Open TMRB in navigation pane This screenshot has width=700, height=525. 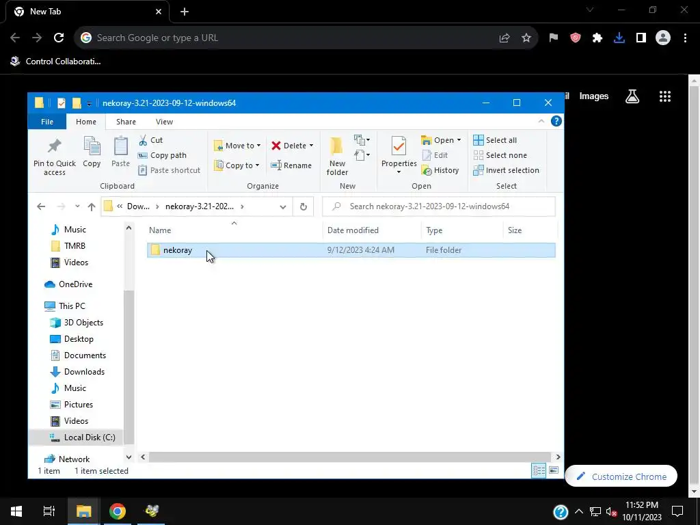75,246
